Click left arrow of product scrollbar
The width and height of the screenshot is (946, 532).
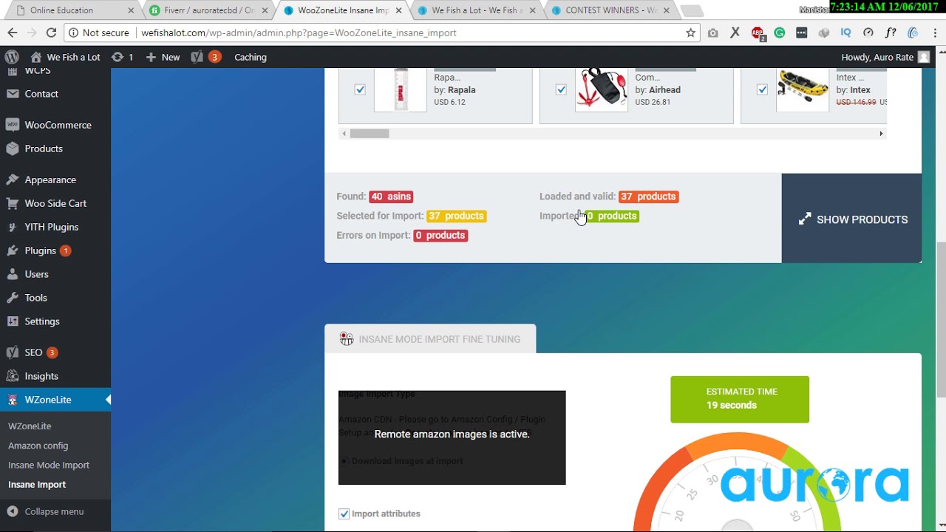click(343, 134)
